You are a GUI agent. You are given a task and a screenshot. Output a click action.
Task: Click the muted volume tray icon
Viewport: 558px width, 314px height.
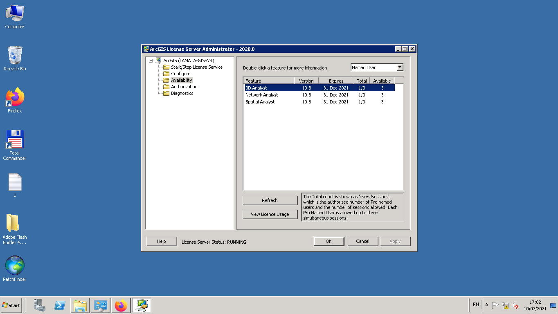pyautogui.click(x=515, y=305)
